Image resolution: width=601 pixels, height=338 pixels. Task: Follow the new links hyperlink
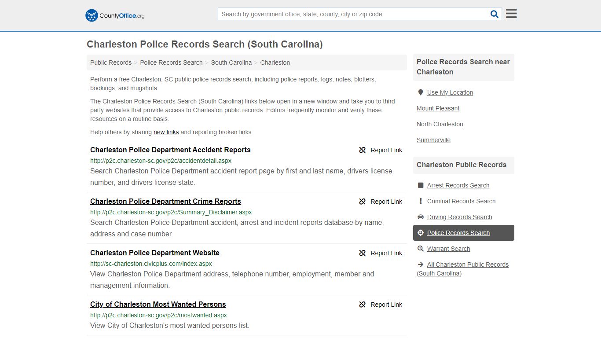point(166,132)
